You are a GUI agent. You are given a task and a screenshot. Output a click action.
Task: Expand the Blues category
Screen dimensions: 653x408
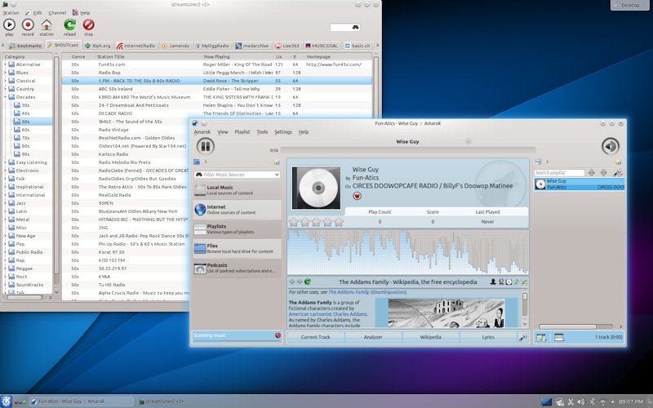(x=5, y=73)
